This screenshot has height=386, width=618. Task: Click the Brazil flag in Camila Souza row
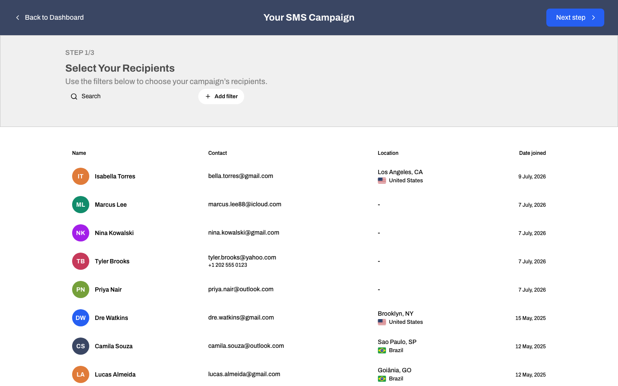pos(382,350)
